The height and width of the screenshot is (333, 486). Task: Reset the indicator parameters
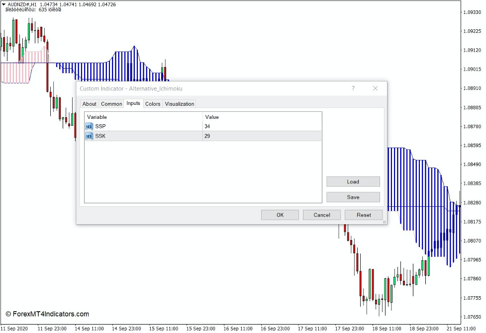click(363, 215)
